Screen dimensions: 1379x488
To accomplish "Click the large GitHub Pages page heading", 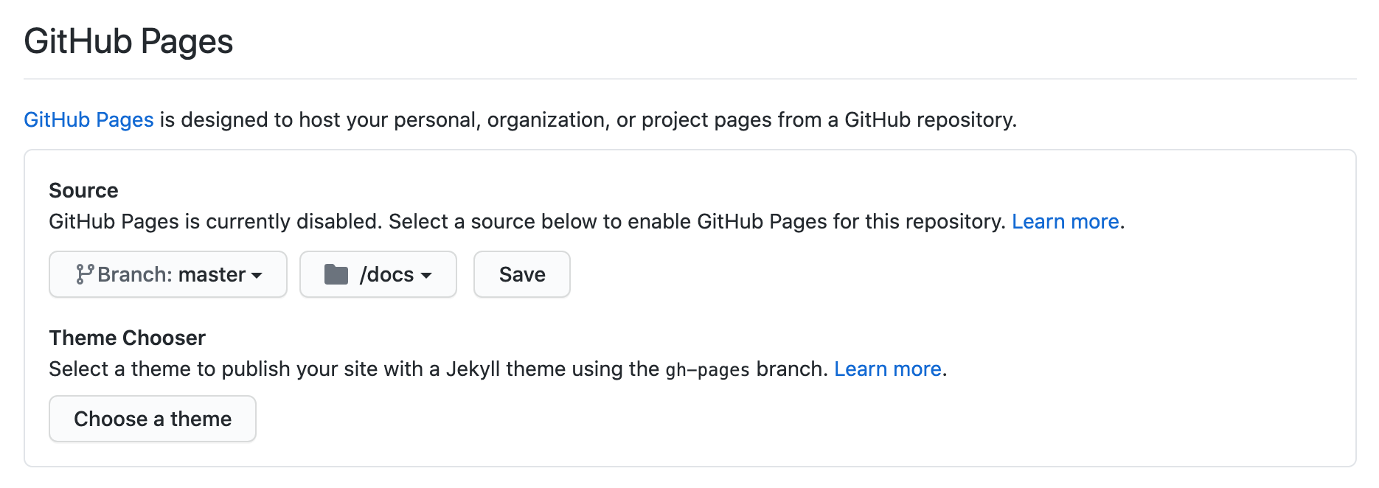I will pyautogui.click(x=128, y=41).
